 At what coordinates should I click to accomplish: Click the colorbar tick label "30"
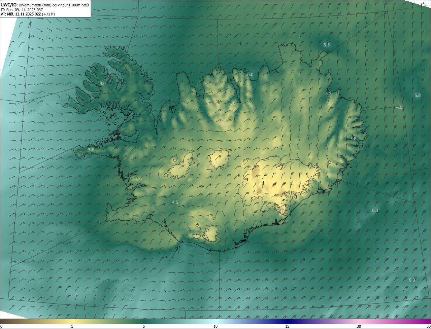point(359,326)
